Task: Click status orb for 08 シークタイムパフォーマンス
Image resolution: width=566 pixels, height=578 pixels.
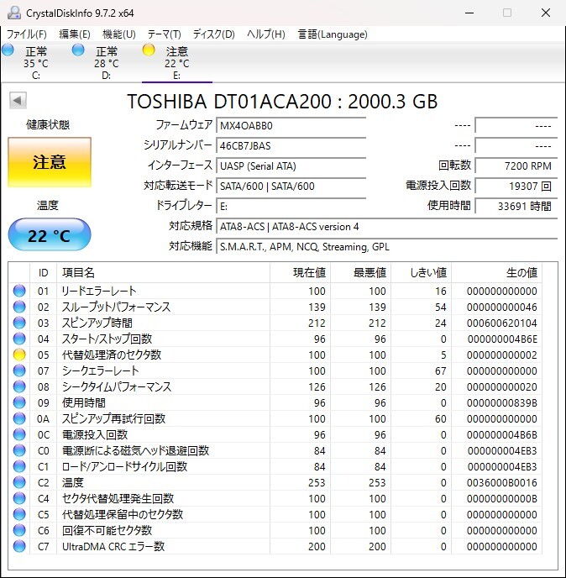Action: coord(19,386)
